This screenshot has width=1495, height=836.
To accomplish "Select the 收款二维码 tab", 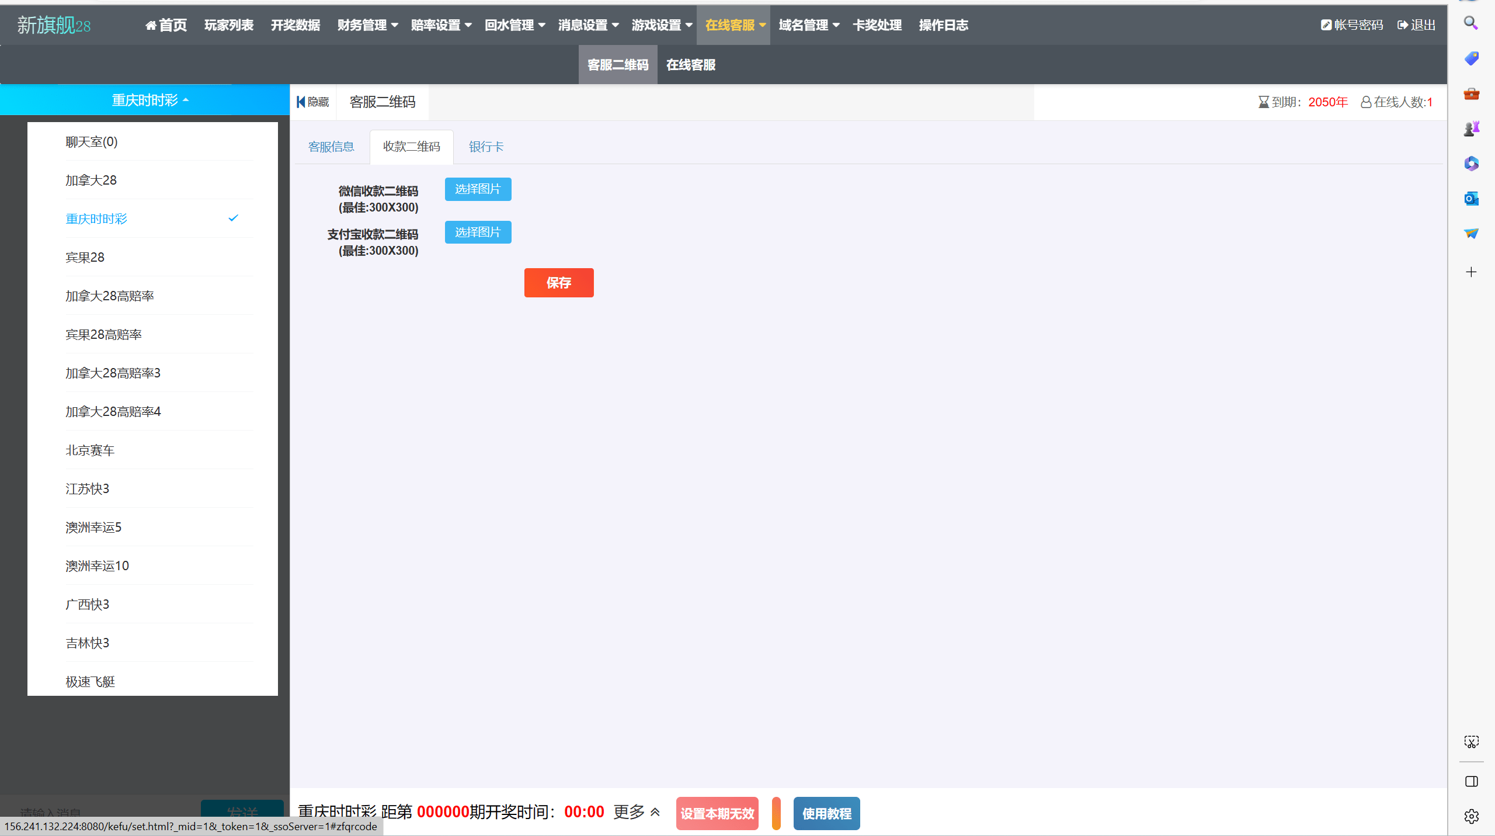I will click(412, 147).
